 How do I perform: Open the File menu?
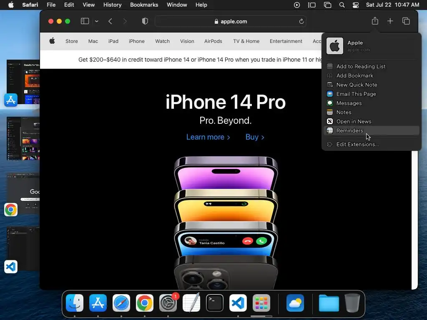pos(51,5)
